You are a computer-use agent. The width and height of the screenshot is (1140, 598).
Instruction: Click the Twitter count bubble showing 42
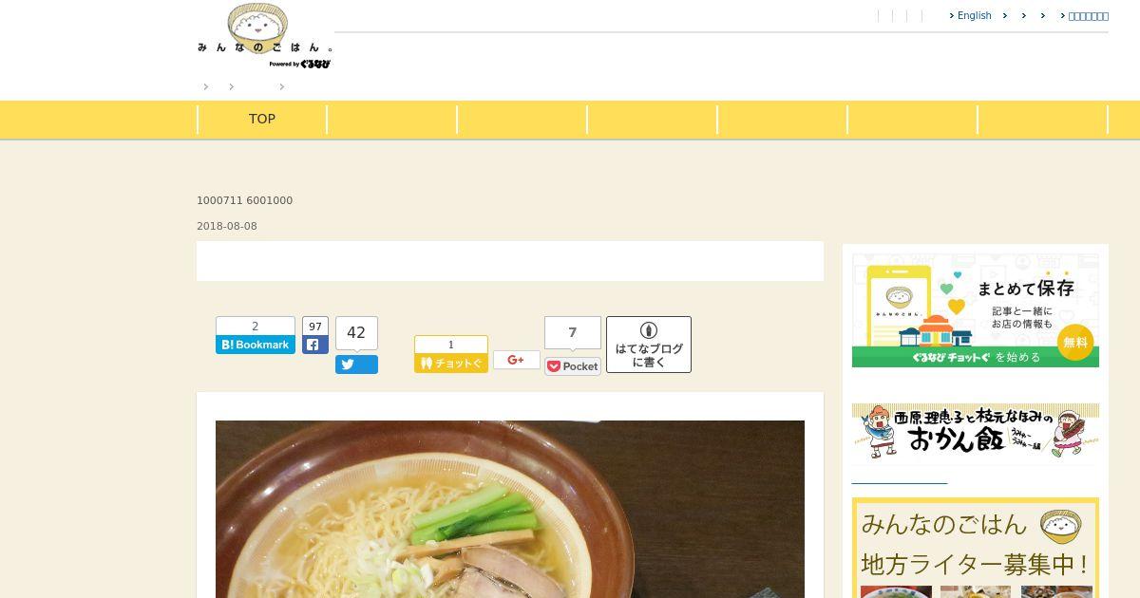coord(356,333)
